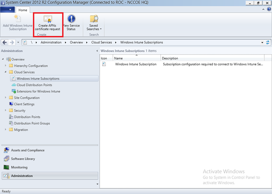The image size is (272, 194).
Task: Switch to Software Library workspace
Action: [50, 159]
